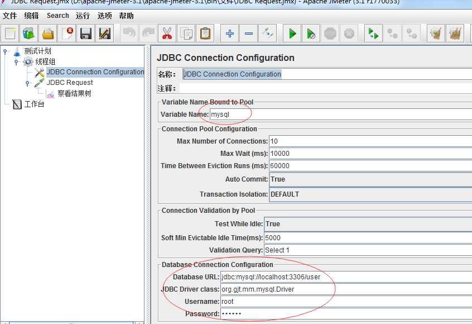Click the Remote Stop All icon
The image size is (472, 324).
[393, 34]
